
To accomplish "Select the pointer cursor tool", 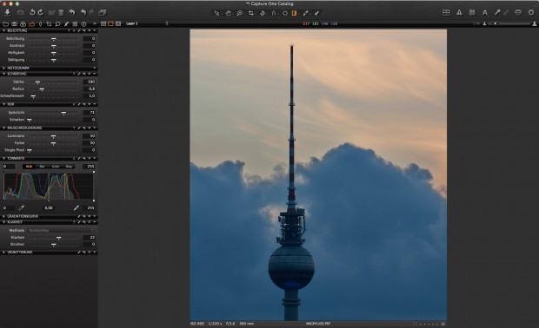I will tap(216, 13).
